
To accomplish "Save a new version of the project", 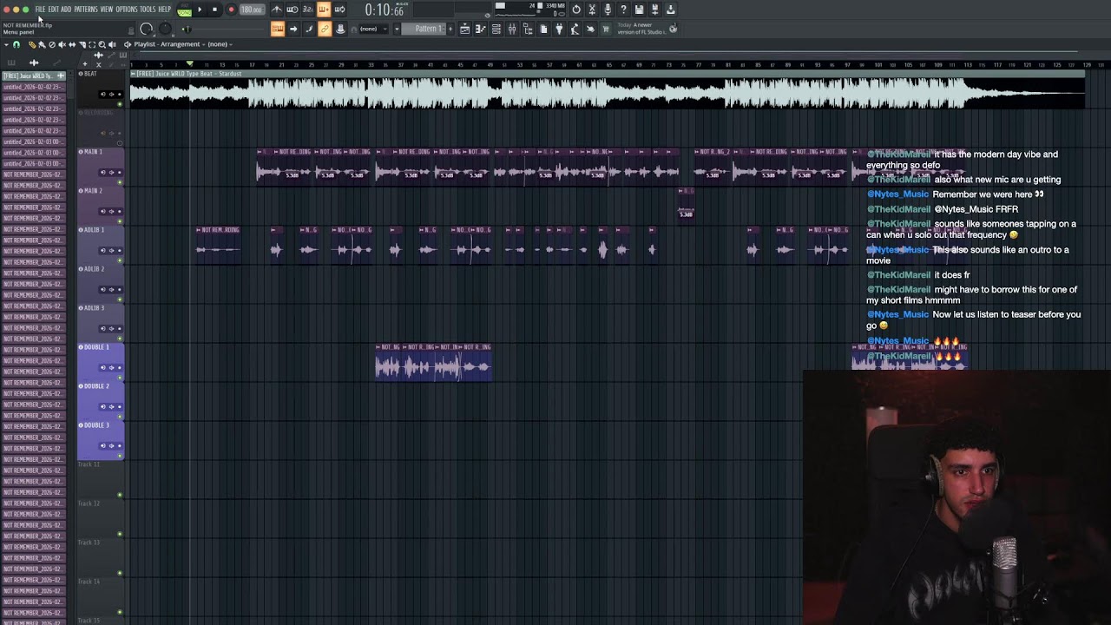I will [x=654, y=10].
